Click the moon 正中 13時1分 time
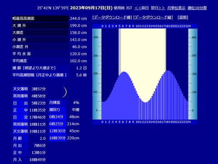This screenshot has height=164, width=218. (x=39, y=153)
